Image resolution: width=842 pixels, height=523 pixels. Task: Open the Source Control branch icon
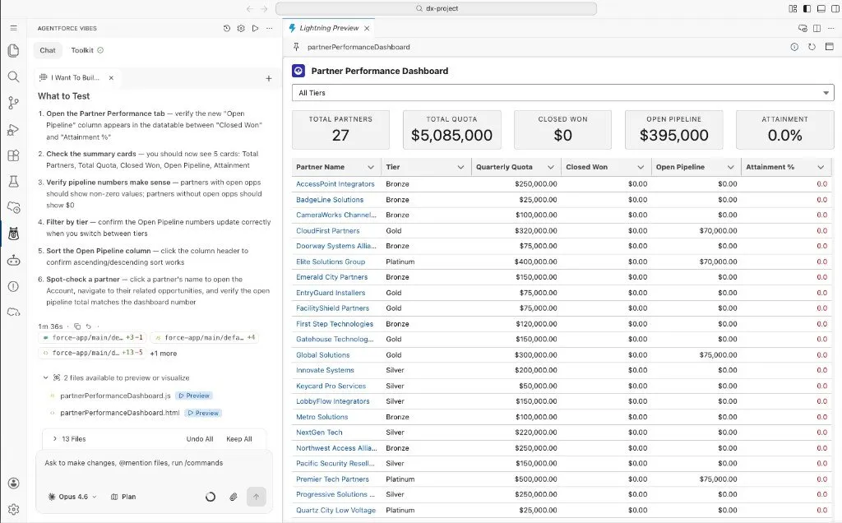[x=13, y=103]
